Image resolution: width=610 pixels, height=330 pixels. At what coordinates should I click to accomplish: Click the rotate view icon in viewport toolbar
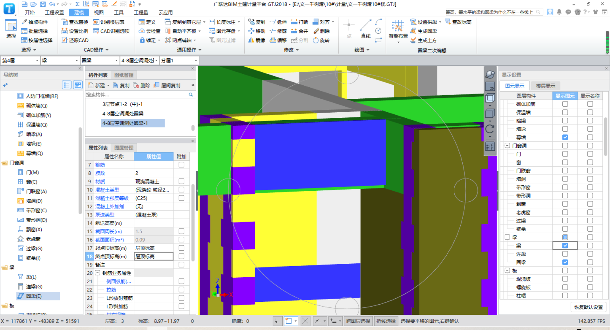[x=490, y=129]
